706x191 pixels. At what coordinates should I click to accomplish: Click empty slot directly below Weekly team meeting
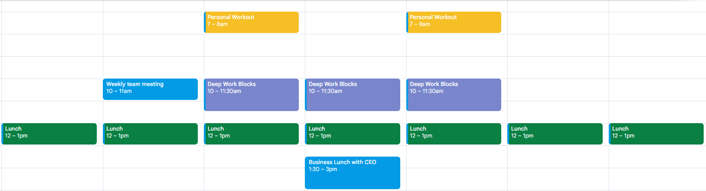(150, 112)
